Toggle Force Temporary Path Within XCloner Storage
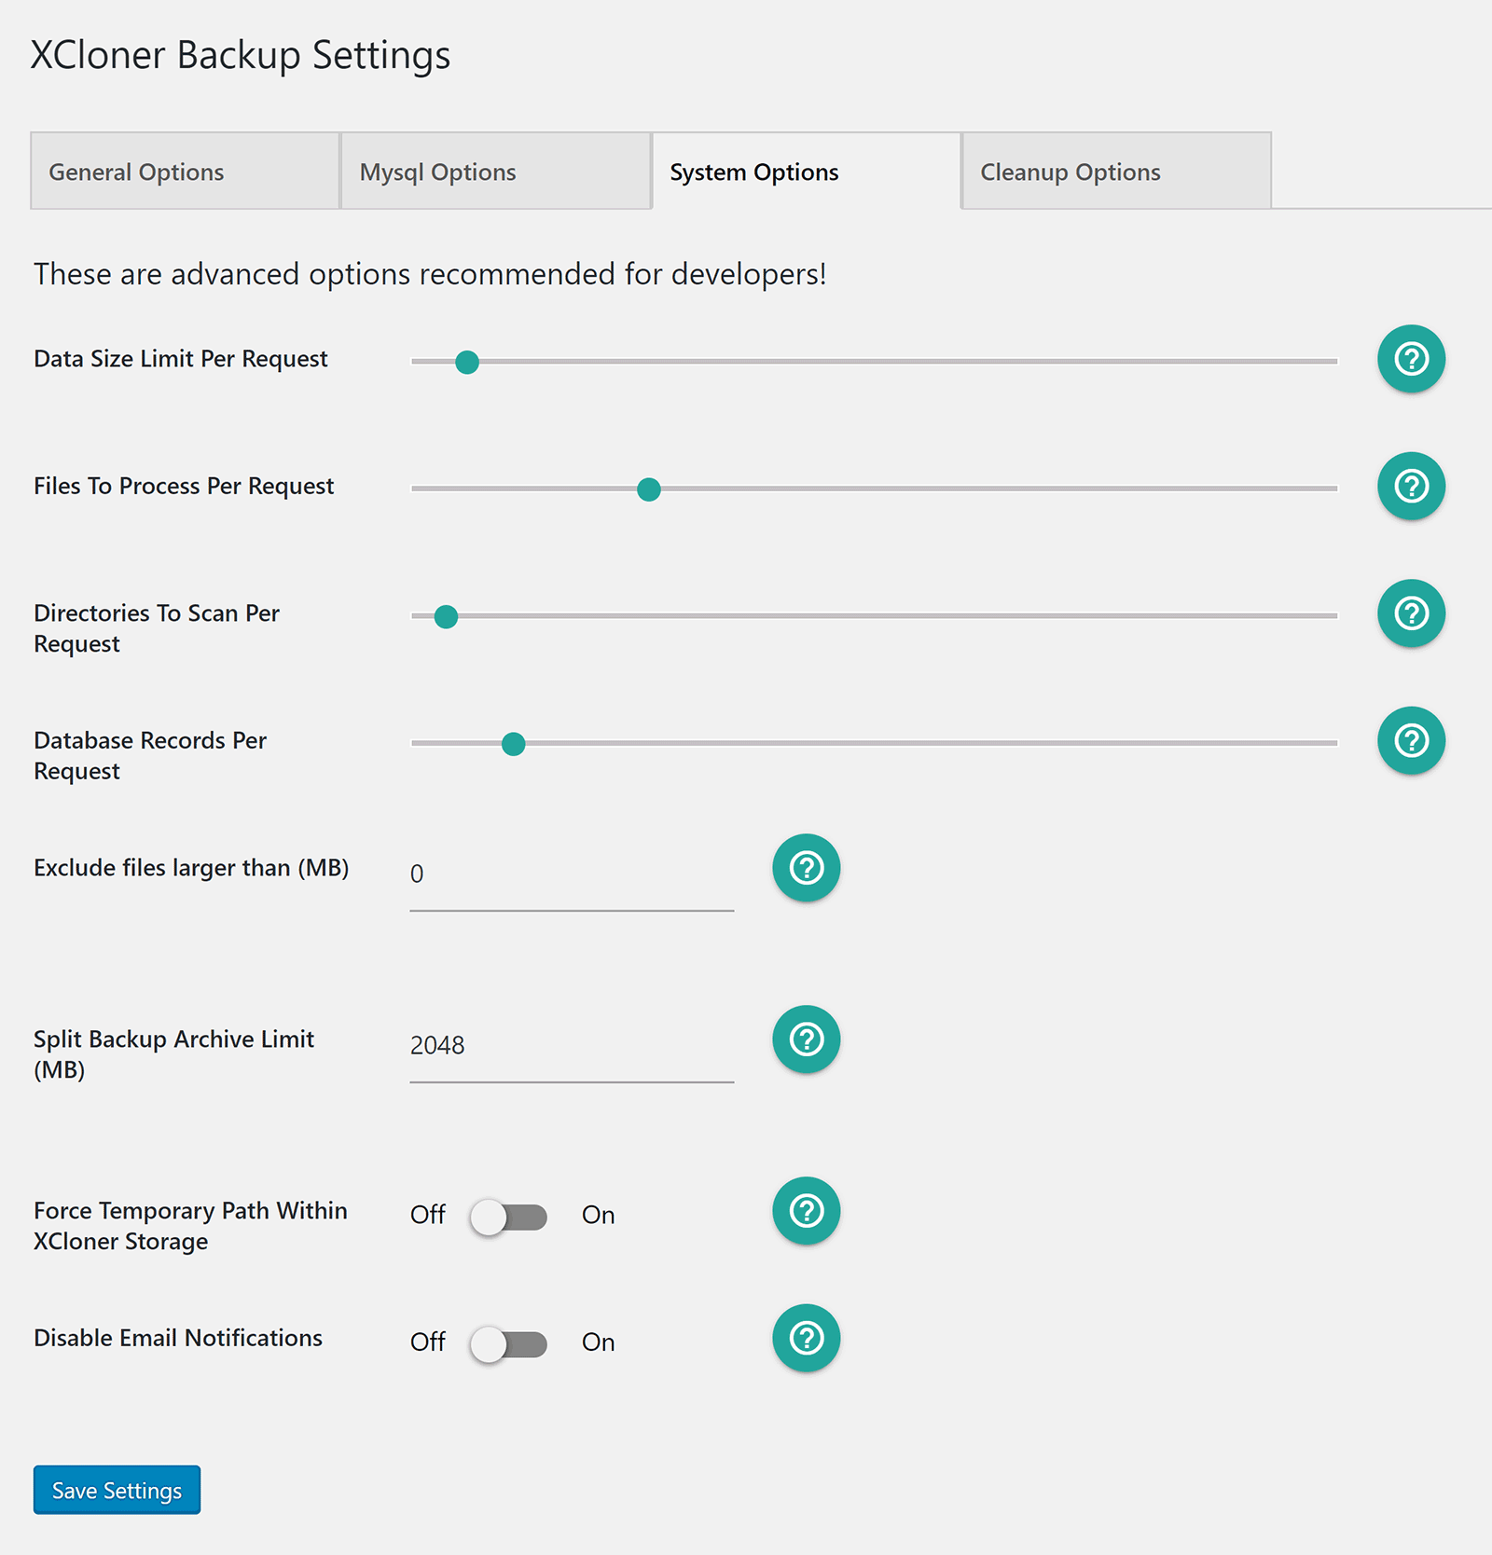1492x1555 pixels. 508,1217
